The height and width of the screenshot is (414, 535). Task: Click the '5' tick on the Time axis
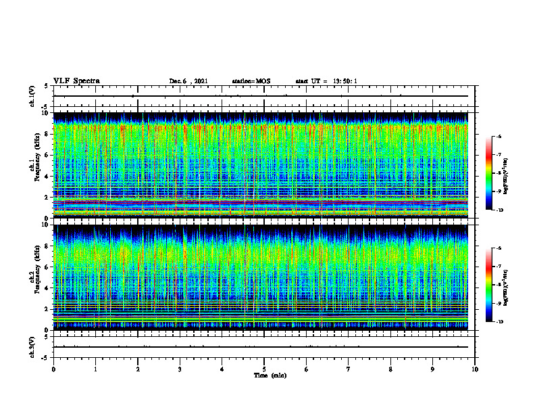click(x=264, y=369)
